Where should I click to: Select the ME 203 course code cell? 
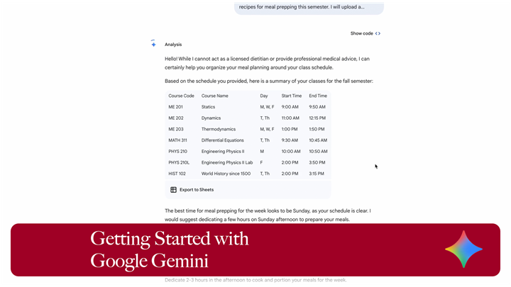click(176, 129)
